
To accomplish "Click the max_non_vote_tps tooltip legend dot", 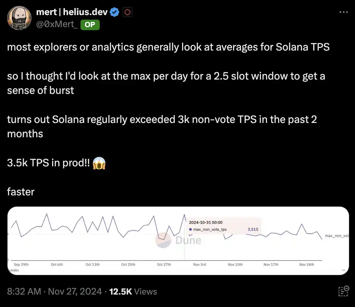I will pyautogui.click(x=190, y=229).
